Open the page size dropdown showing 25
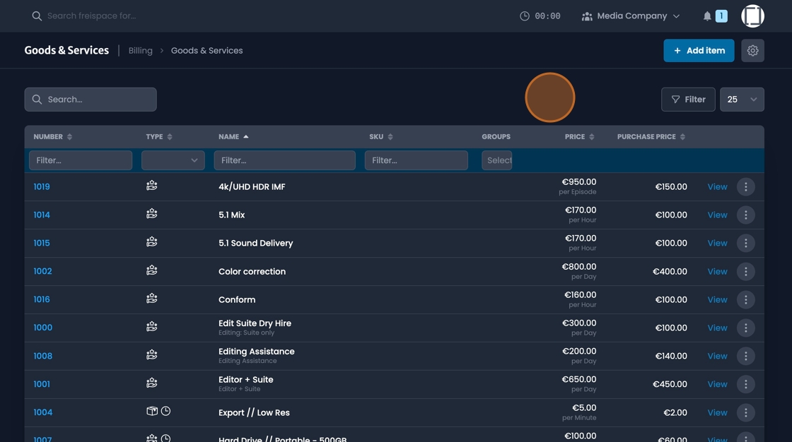792x442 pixels. click(742, 100)
